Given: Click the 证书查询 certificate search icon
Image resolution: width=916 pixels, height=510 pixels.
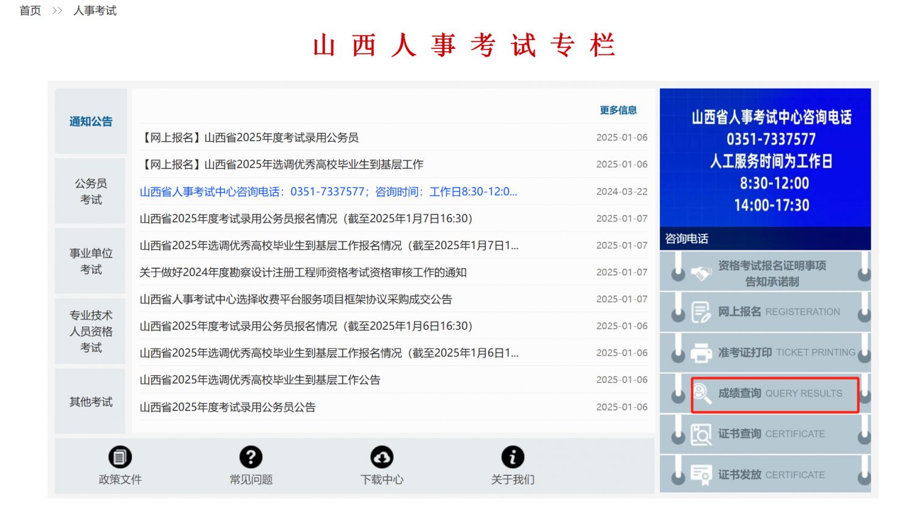Looking at the screenshot, I should coord(701,434).
